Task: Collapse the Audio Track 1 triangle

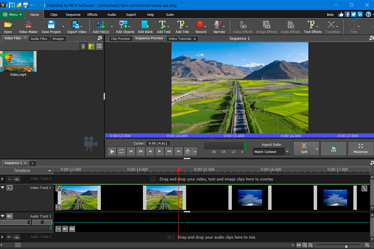Action: [3, 216]
